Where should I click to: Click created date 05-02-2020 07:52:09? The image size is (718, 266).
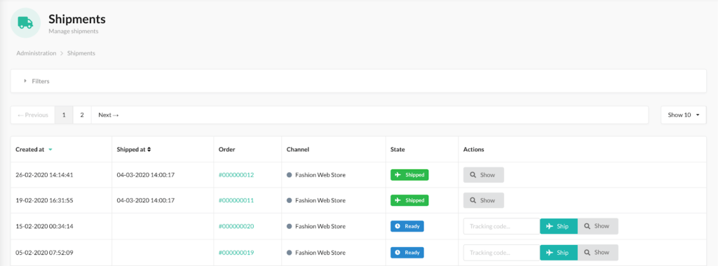(x=44, y=252)
